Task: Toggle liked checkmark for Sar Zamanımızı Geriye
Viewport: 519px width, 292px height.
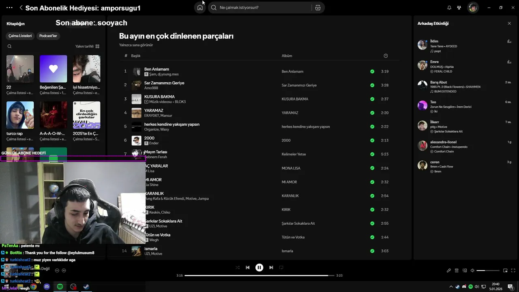Action: [x=372, y=85]
